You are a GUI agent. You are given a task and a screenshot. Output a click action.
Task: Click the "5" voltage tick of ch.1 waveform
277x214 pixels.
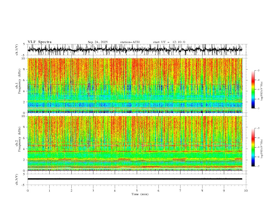(x=24, y=44)
